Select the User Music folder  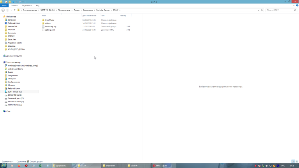pos(49,20)
